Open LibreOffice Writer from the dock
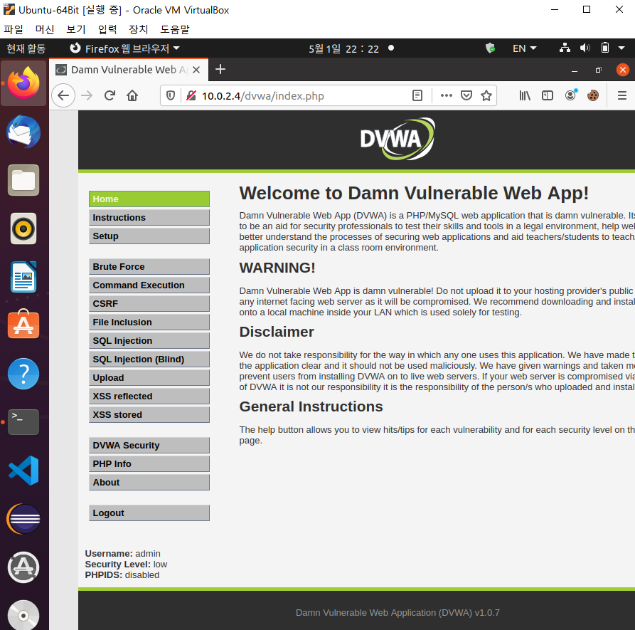The height and width of the screenshot is (630, 635). pyautogui.click(x=23, y=278)
